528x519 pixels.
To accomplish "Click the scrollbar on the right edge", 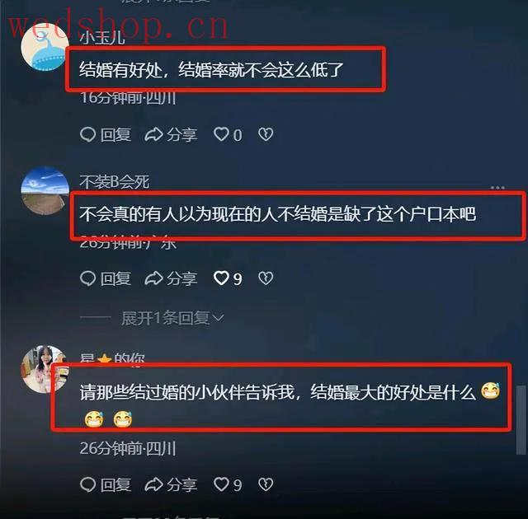I will click(521, 420).
